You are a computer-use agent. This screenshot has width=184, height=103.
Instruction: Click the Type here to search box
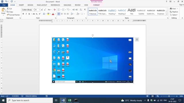(x=30, y=100)
